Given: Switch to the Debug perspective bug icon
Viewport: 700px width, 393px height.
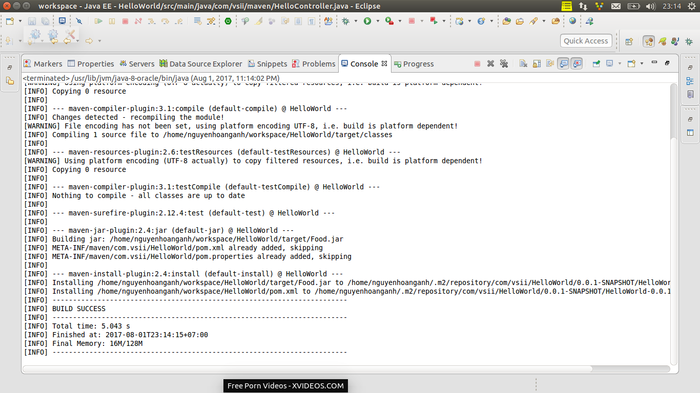Looking at the screenshot, I should [x=688, y=41].
